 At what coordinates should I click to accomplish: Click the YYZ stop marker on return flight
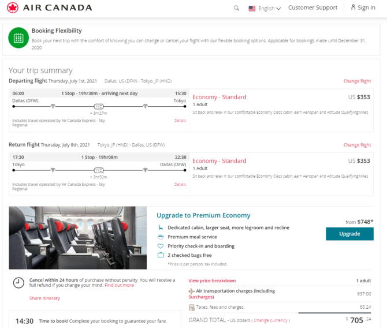[99, 170]
